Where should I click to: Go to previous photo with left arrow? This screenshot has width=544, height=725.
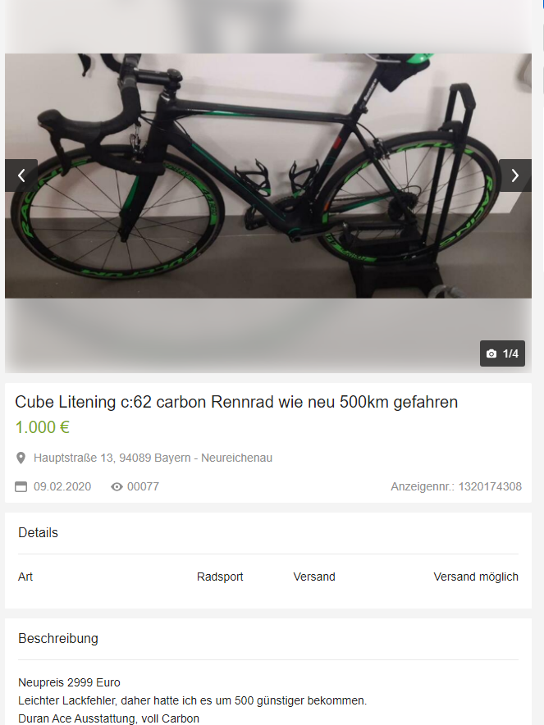(x=21, y=176)
